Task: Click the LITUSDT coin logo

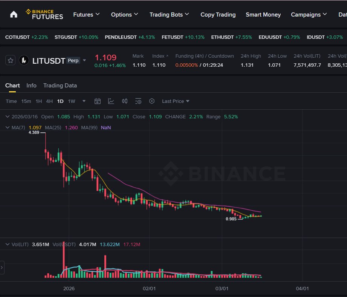Action: (x=24, y=60)
